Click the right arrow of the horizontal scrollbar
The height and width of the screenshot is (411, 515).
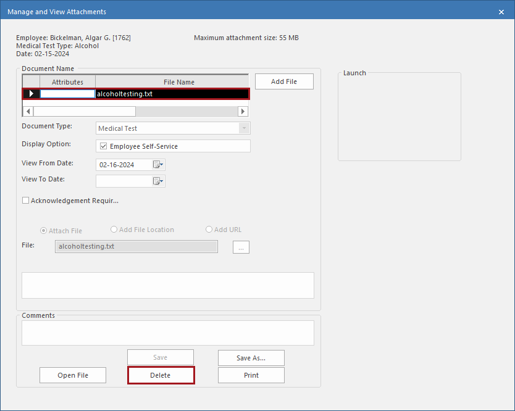[x=243, y=111]
